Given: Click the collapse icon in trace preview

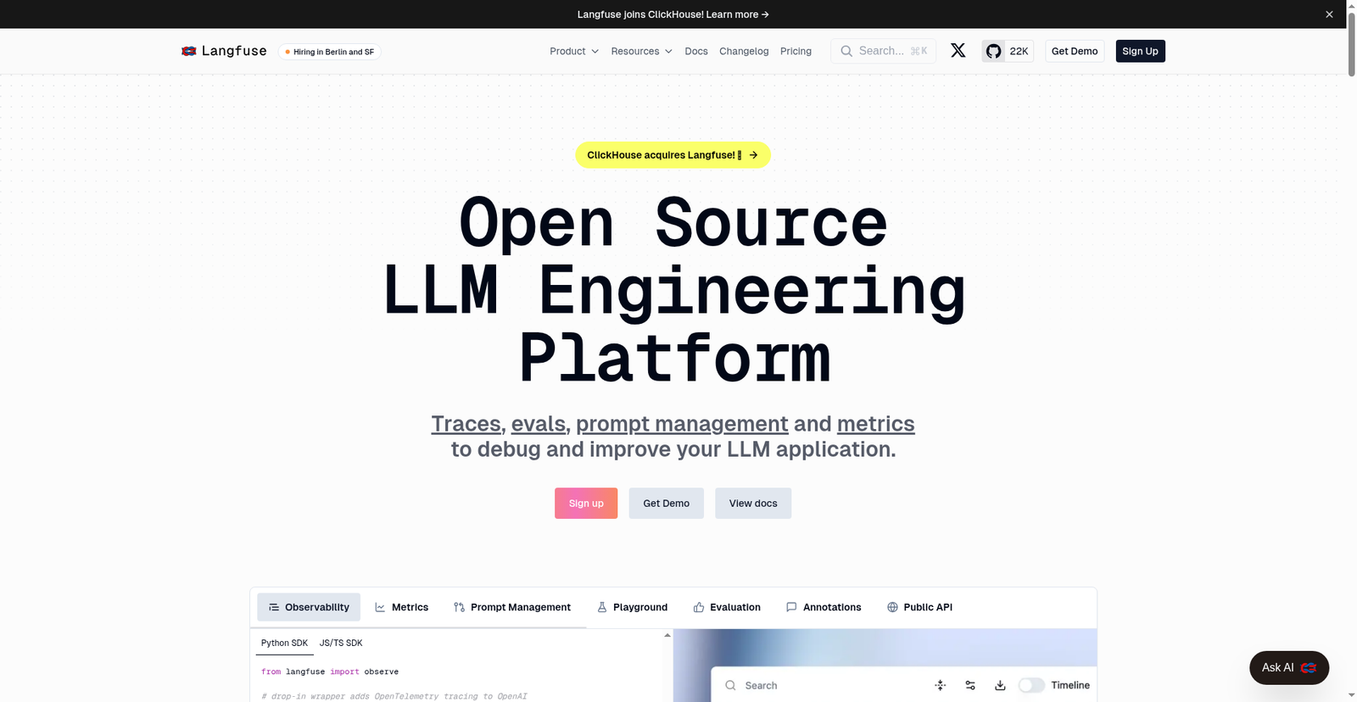Looking at the screenshot, I should coord(940,685).
